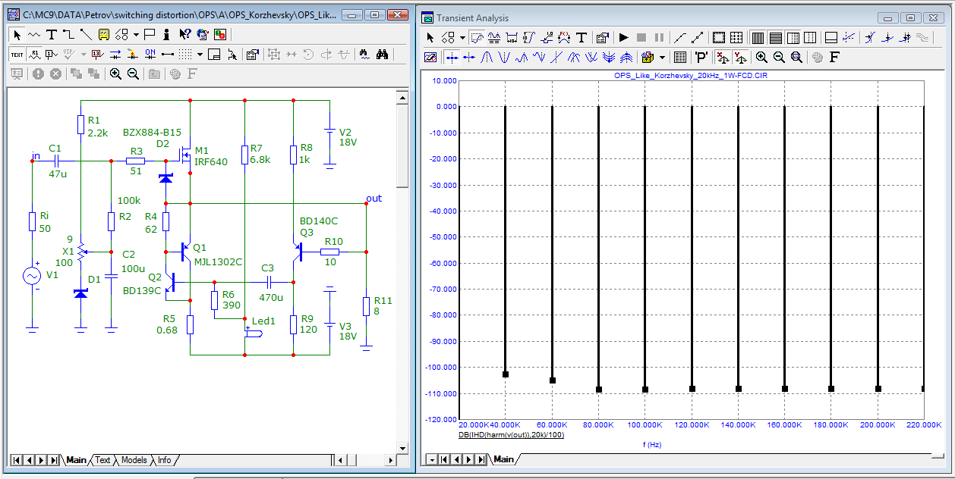Screen dimensions: 955x479
Task: Toggle X-axis auto scale balance icon
Action: 722,57
